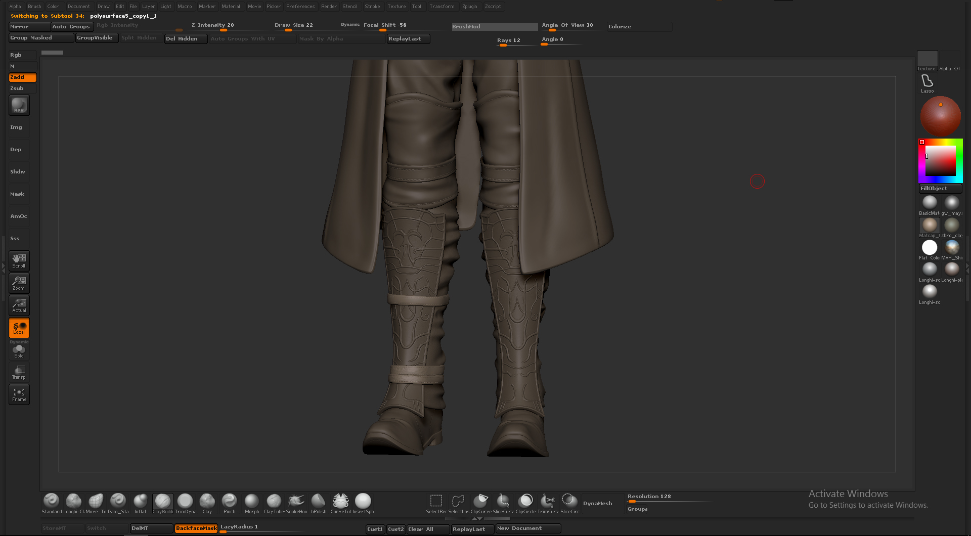Screen dimensions: 971x536
Task: Select the BasicMaterial sphere
Action: (930, 204)
